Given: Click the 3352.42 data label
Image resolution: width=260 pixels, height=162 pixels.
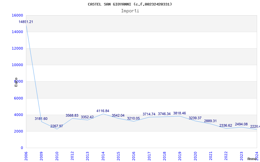Looking at the screenshot, I should click(87, 117).
